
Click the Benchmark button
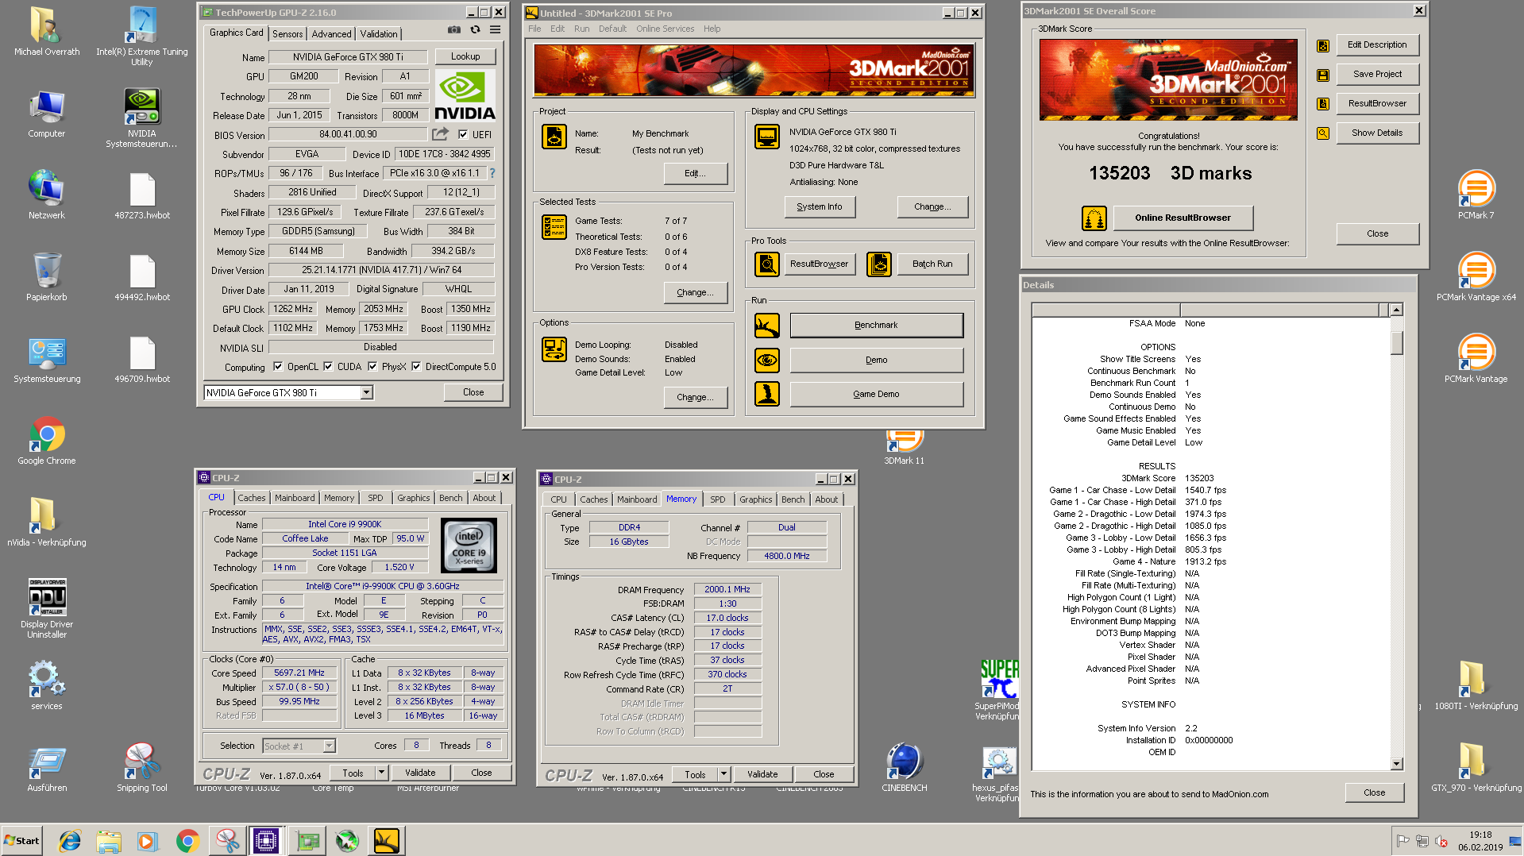[876, 325]
